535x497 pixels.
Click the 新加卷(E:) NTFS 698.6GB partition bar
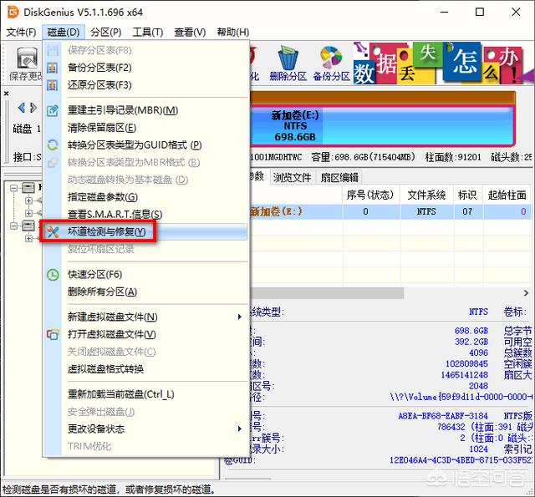click(x=381, y=126)
